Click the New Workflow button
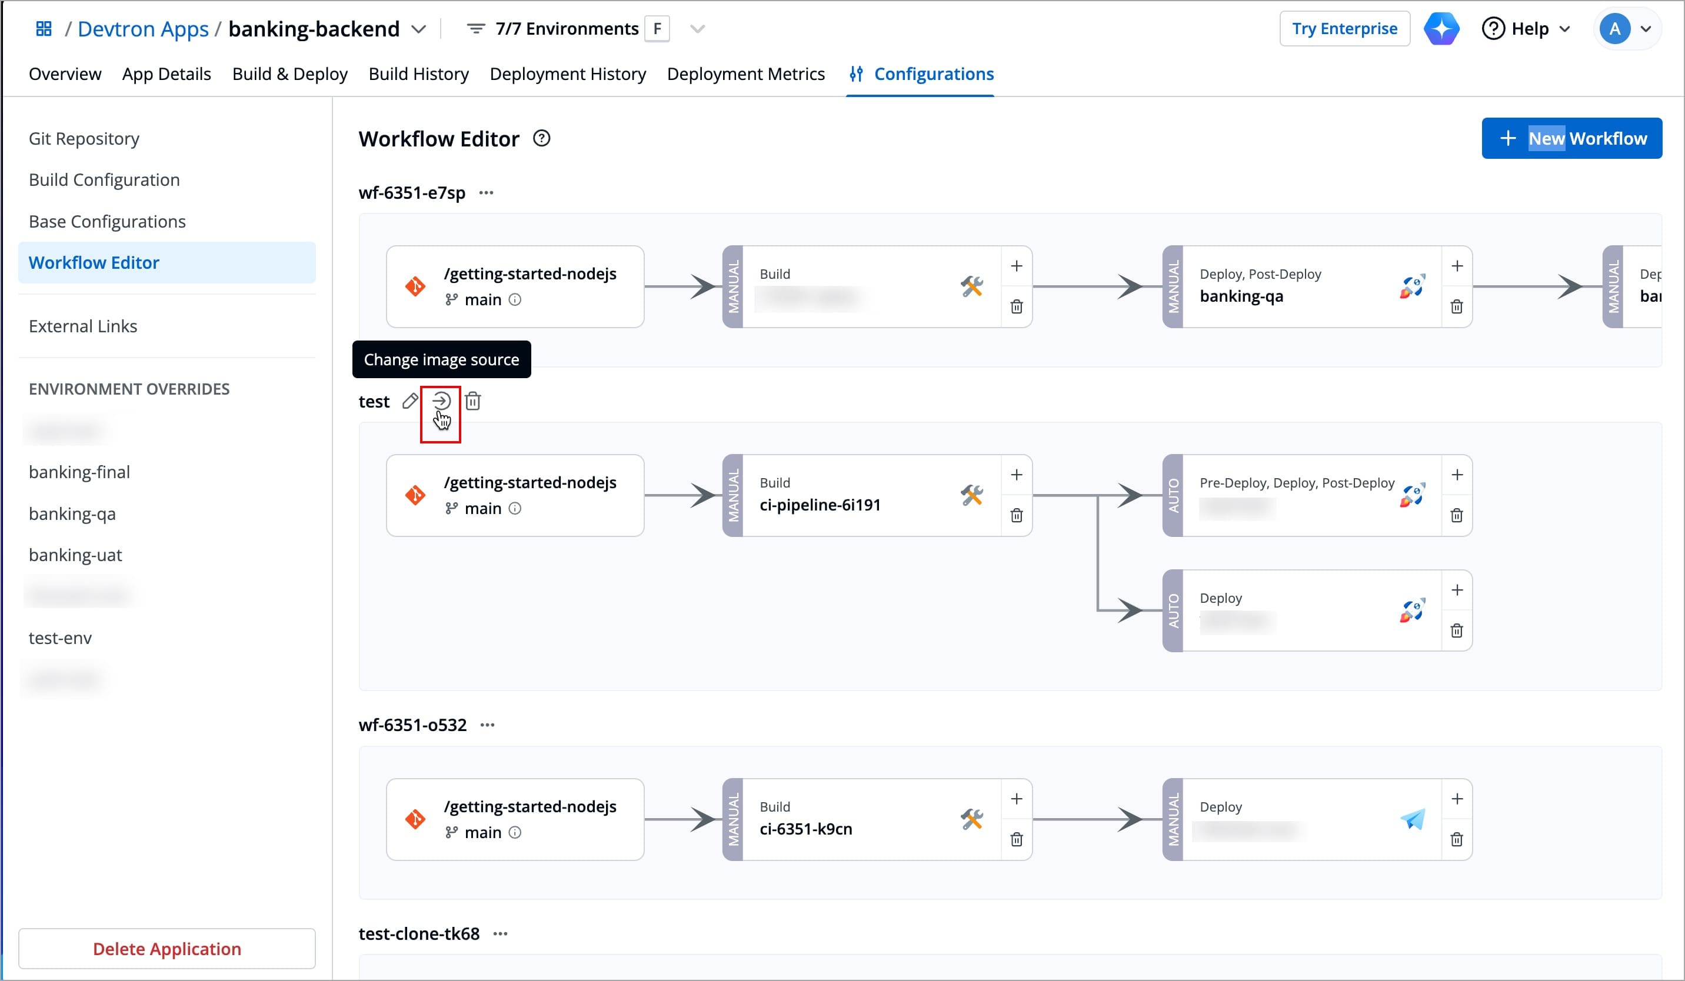 click(x=1571, y=138)
